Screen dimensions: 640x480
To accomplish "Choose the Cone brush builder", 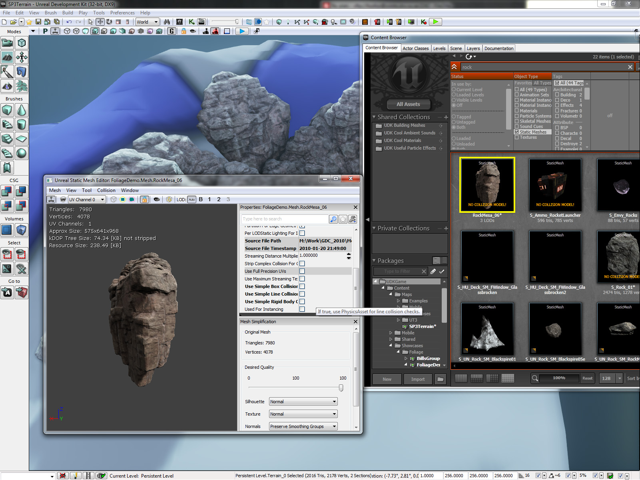I will coord(22,110).
